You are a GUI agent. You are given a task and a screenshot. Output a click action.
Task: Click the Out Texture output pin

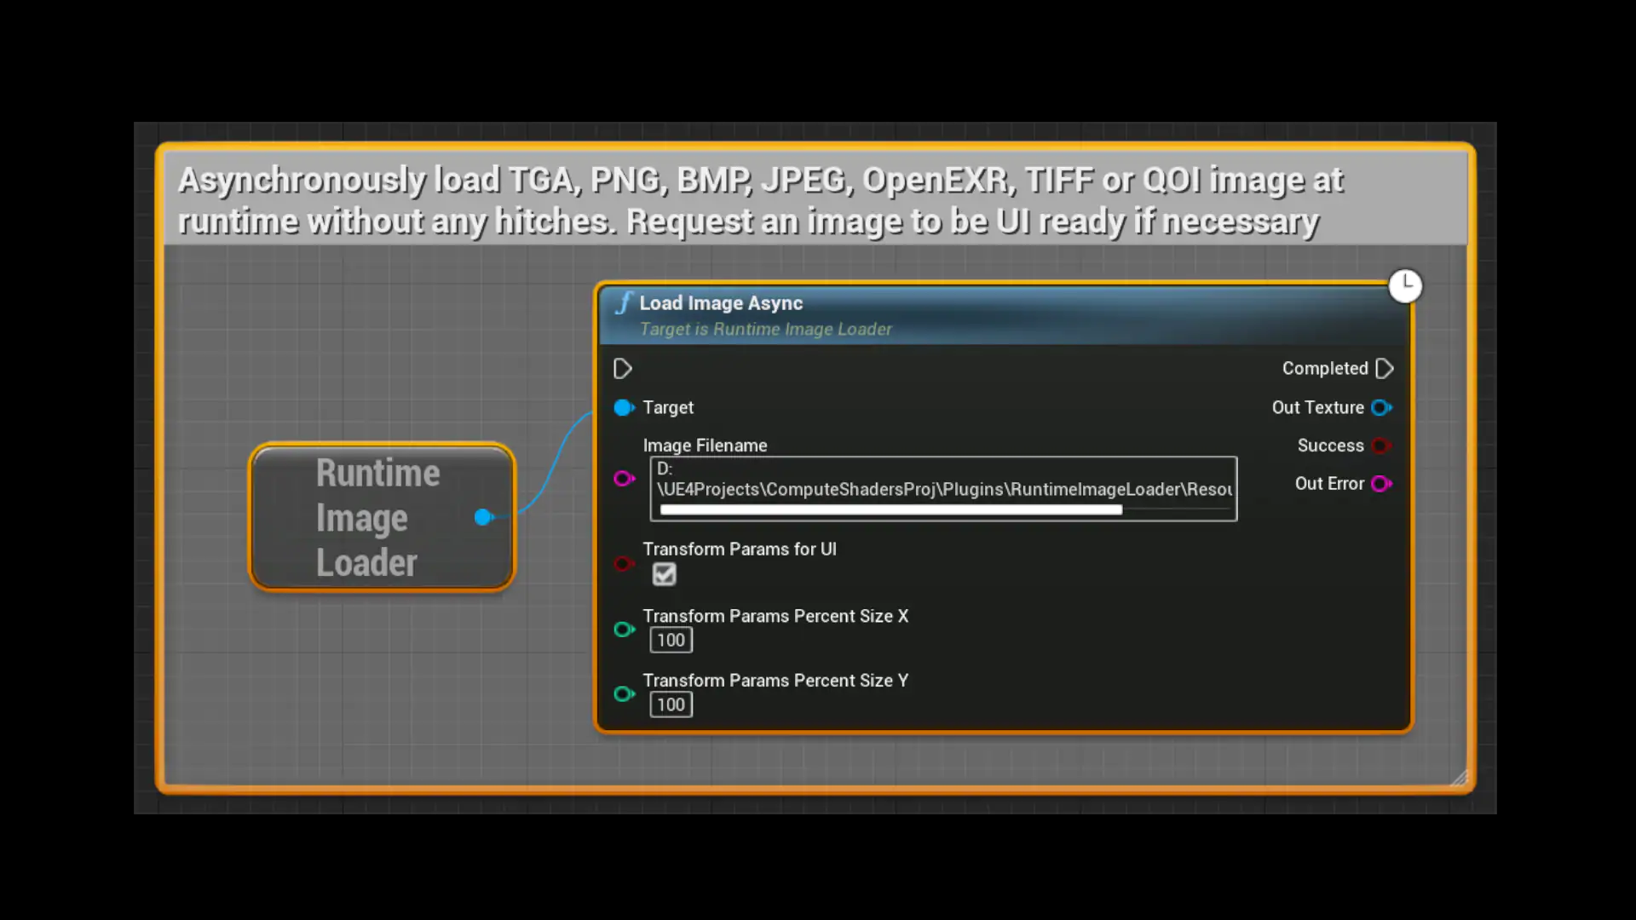pos(1381,408)
